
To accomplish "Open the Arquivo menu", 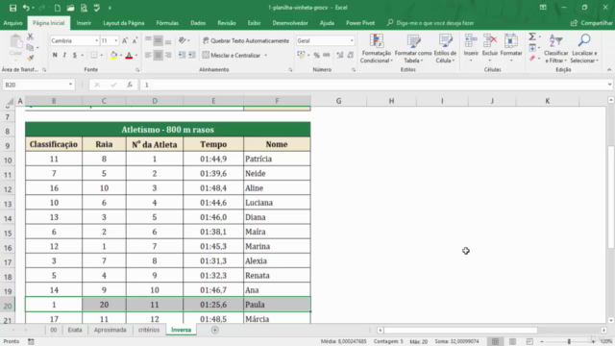I will point(12,23).
